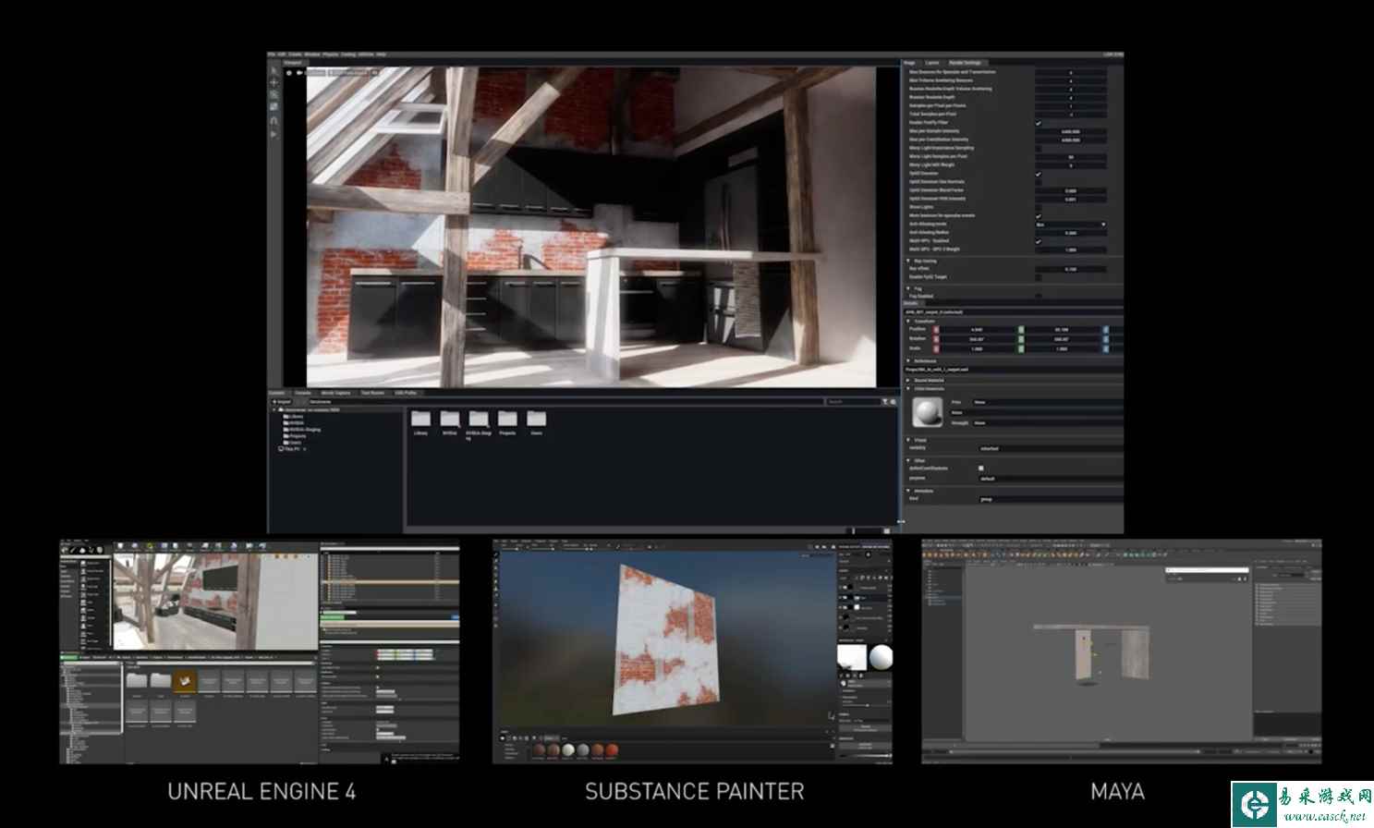Select the Content tab in bottom panel
1374x828 pixels.
(x=276, y=393)
